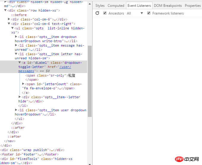Viewport: 202px width, 165px height.
Task: Expand the li user dropdown hoverDropdown node
Action: tap(16, 110)
